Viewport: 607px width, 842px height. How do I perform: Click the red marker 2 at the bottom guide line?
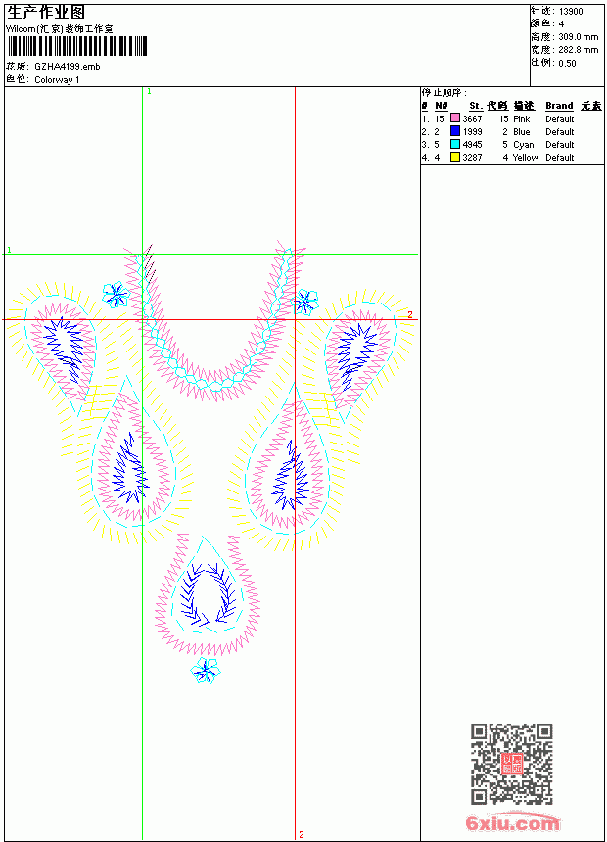tap(302, 834)
